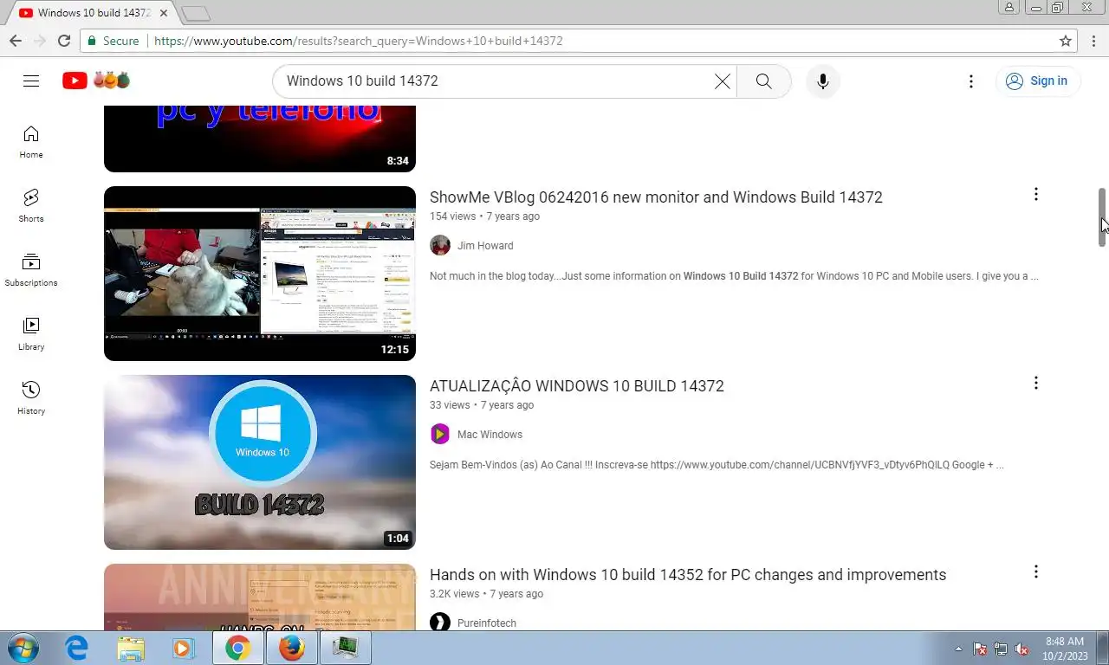Play the thumbnail showing 8:34 duration
Screen dimensions: 1109x665
coord(260,139)
